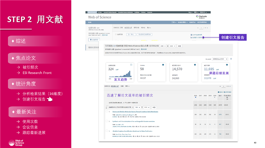The image size is (265, 148).
Task: Open the language dropdown in the top bar
Action: (203, 12)
